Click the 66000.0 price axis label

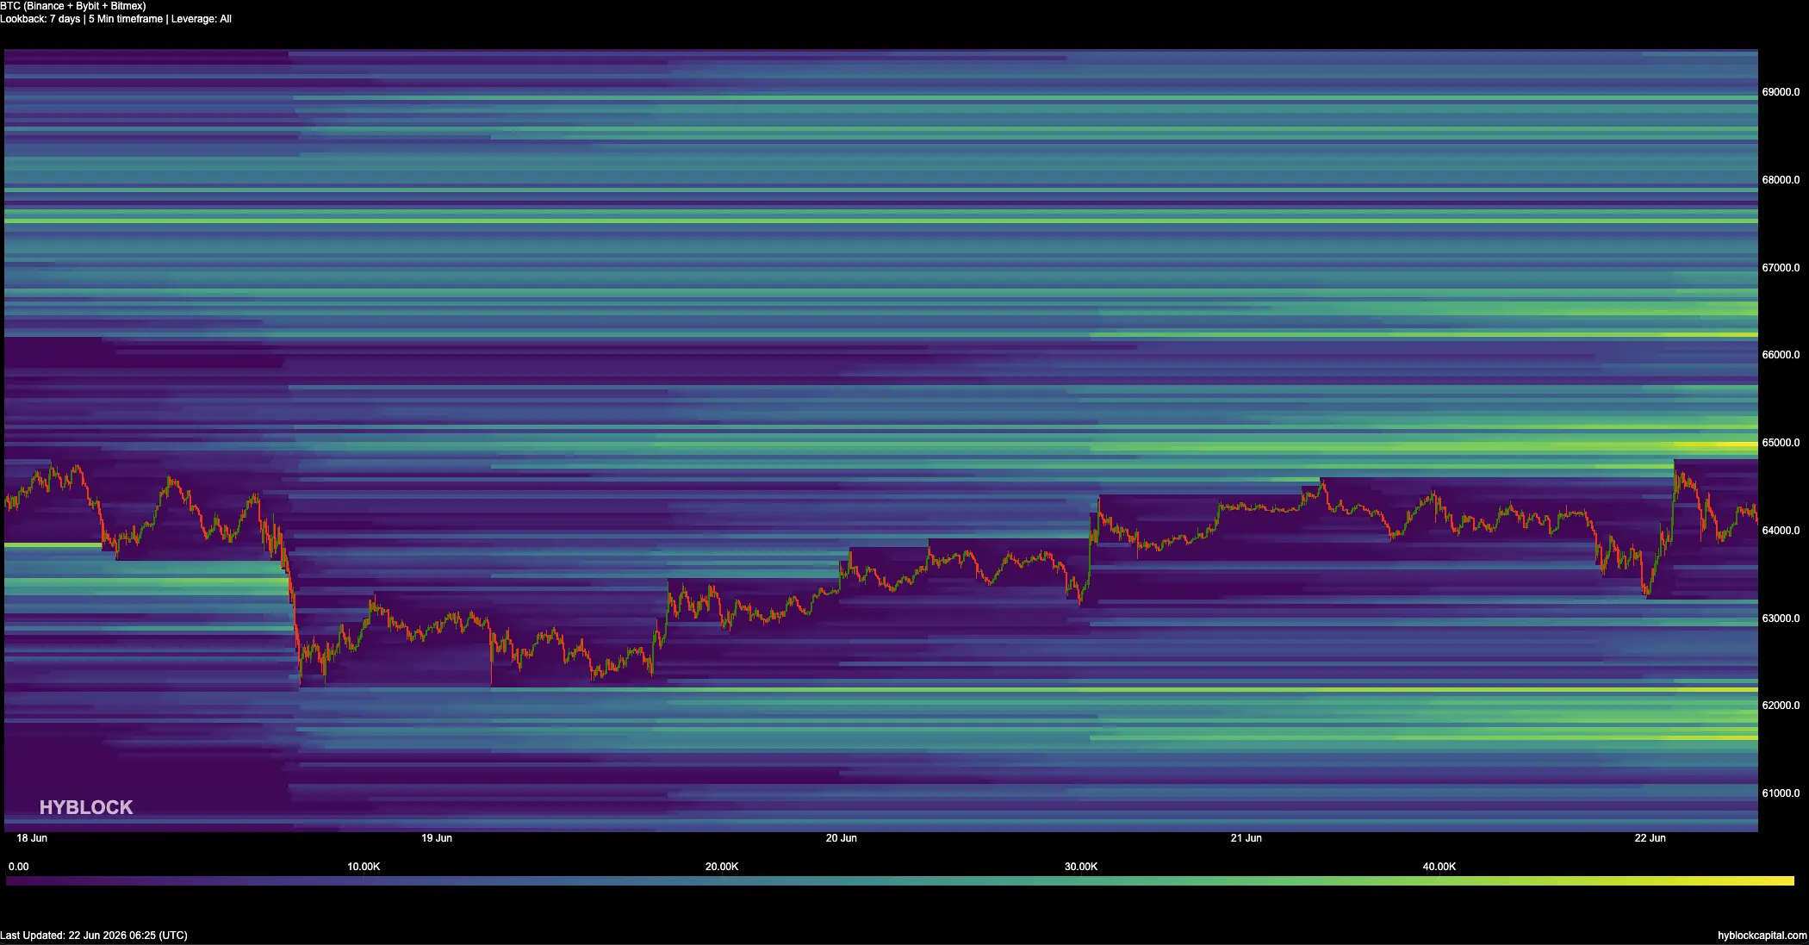(x=1781, y=355)
